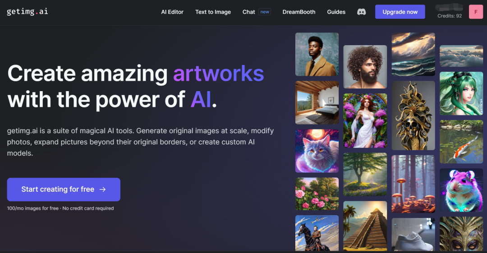The height and width of the screenshot is (253, 487).
Task: View the Credits: 92 counter
Action: click(x=450, y=16)
